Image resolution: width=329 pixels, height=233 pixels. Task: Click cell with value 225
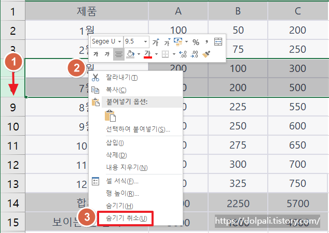[238, 107]
